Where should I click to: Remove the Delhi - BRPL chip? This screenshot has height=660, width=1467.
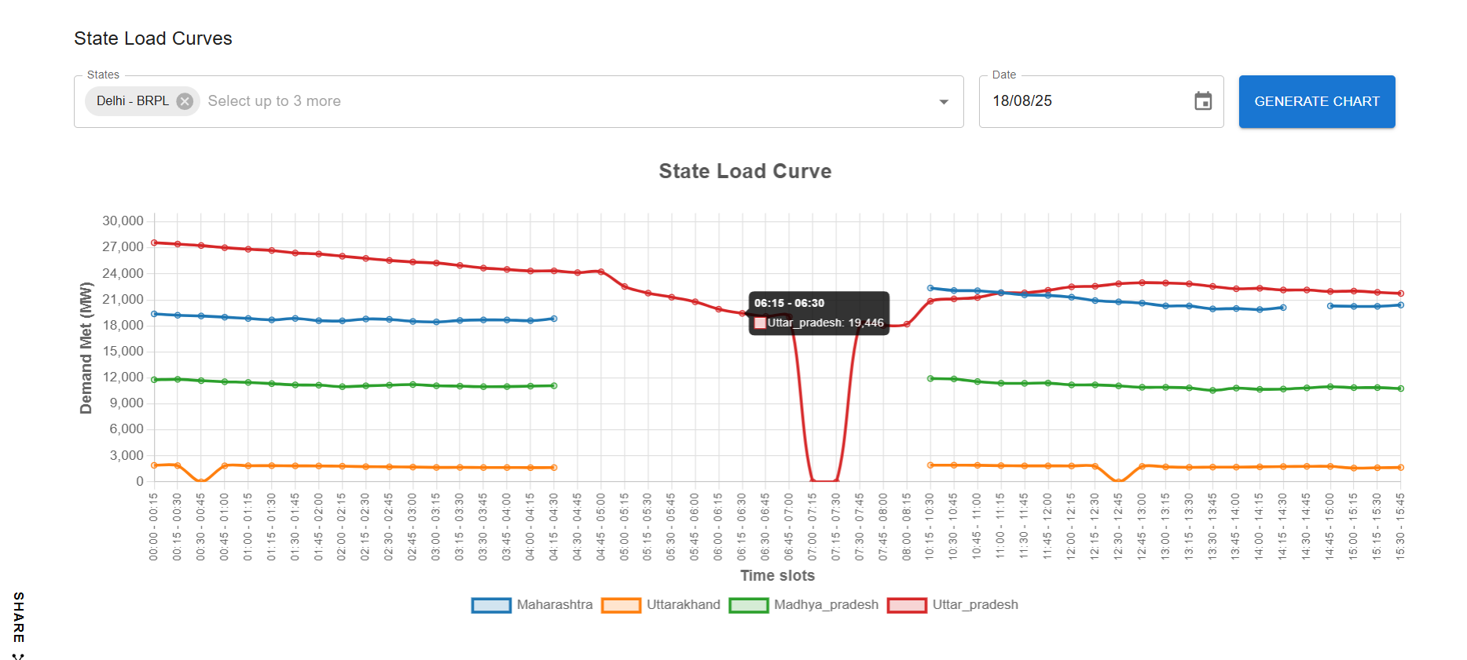[x=185, y=101]
